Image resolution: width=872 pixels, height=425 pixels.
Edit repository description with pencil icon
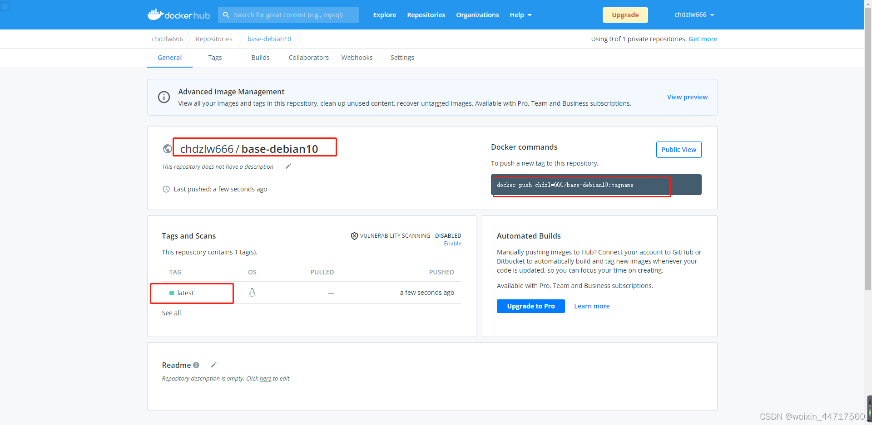[x=288, y=166]
